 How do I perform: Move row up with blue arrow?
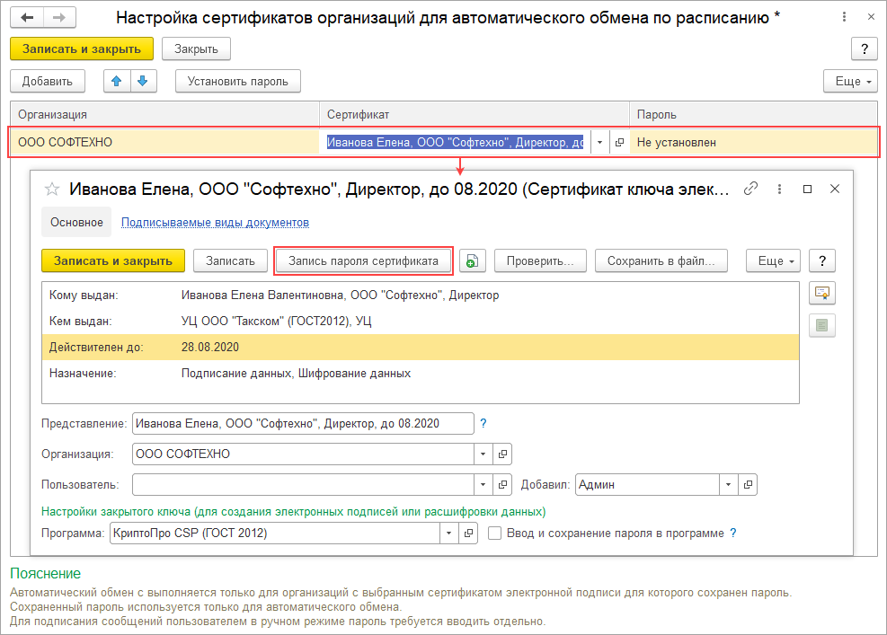coord(117,81)
